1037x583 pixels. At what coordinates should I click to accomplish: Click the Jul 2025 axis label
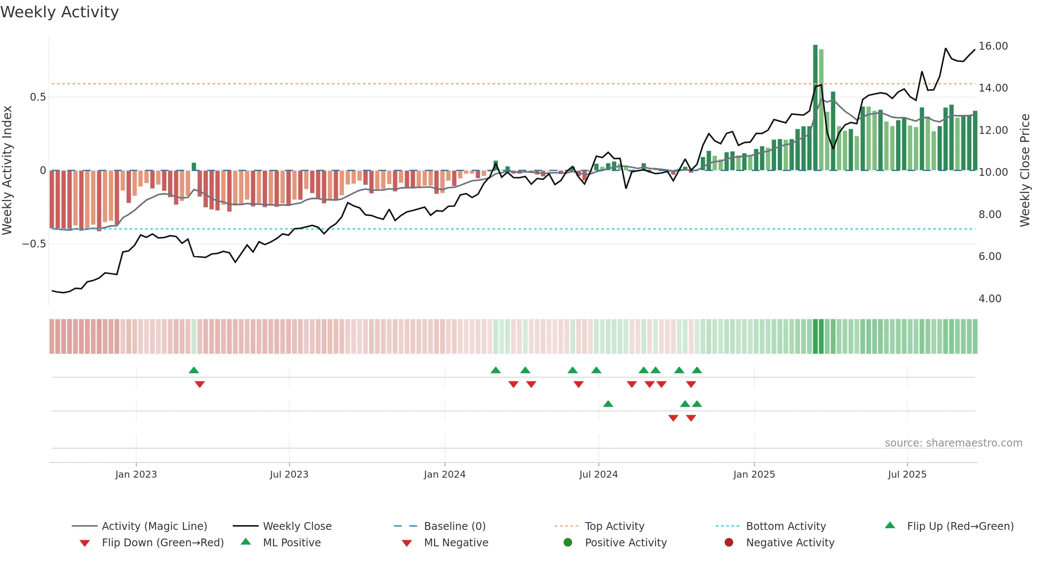point(907,474)
